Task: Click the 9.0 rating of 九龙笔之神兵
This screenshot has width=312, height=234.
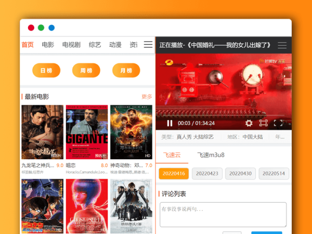Action: pyautogui.click(x=60, y=165)
